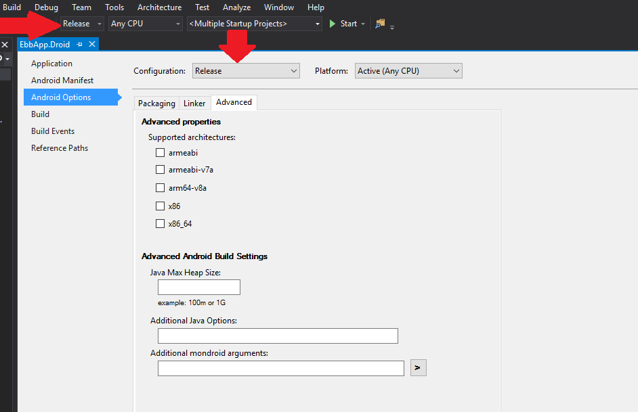Image resolution: width=638 pixels, height=412 pixels.
Task: Tick the arm64-v8a checkbox
Action: [x=161, y=188]
